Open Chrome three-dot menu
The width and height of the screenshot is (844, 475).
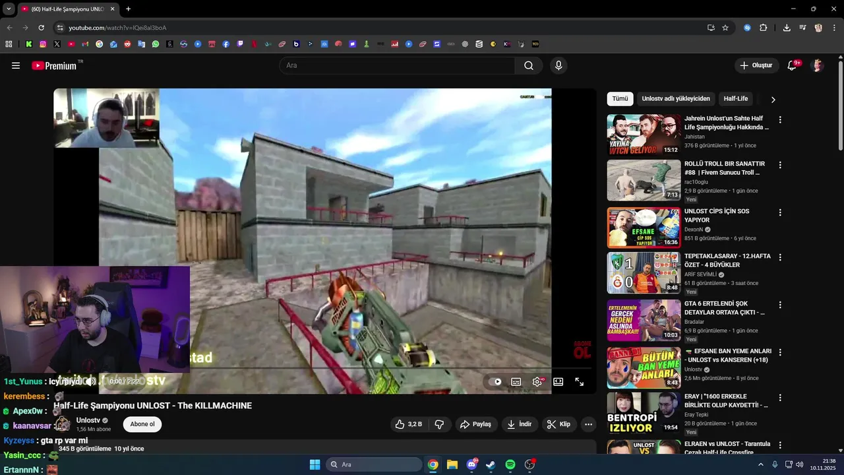pyautogui.click(x=833, y=28)
